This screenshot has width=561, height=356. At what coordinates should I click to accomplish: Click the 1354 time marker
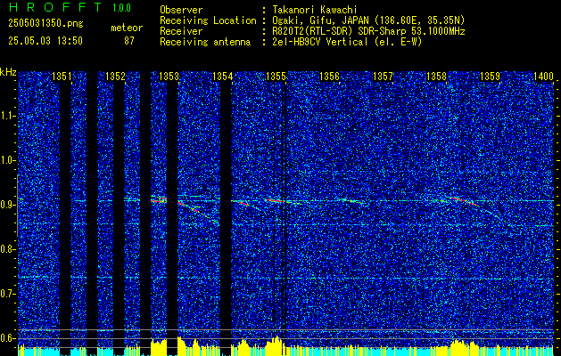pyautogui.click(x=223, y=77)
